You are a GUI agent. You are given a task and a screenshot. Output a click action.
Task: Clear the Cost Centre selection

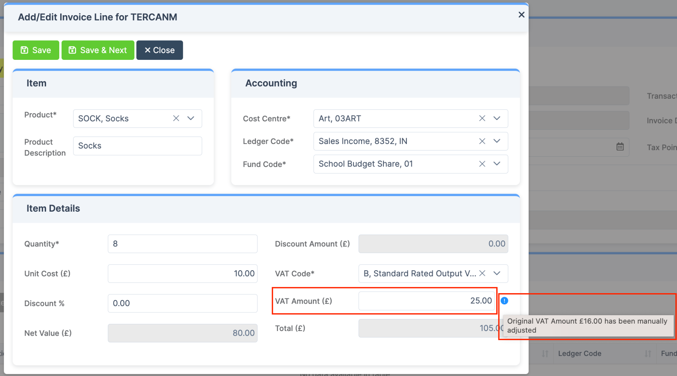tap(482, 118)
